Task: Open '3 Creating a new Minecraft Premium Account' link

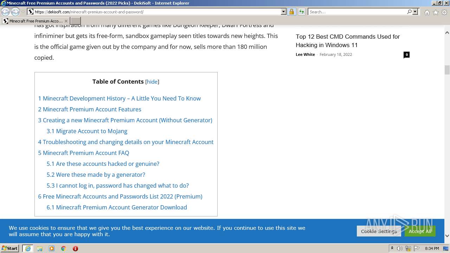Action: [x=125, y=120]
